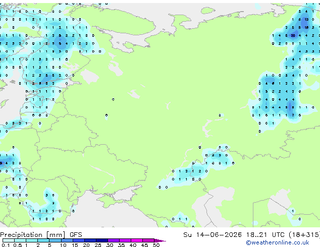320x247 pixels.
Task: Select the legend swatch for 0.1–0.5 mm
Action: click(9, 240)
